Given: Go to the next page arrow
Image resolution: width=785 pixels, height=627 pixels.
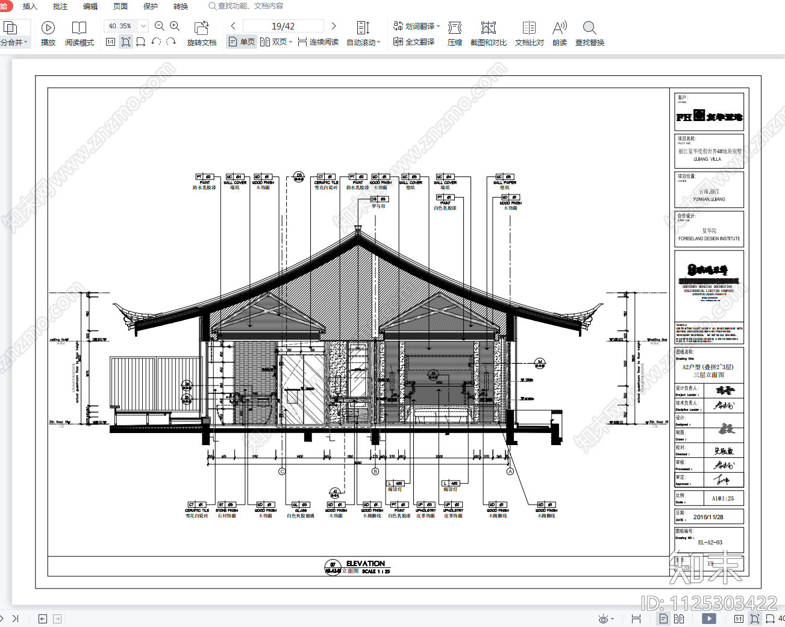Looking at the screenshot, I should [334, 26].
